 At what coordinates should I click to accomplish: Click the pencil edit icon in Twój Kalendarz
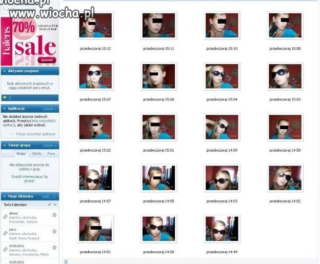(50, 205)
